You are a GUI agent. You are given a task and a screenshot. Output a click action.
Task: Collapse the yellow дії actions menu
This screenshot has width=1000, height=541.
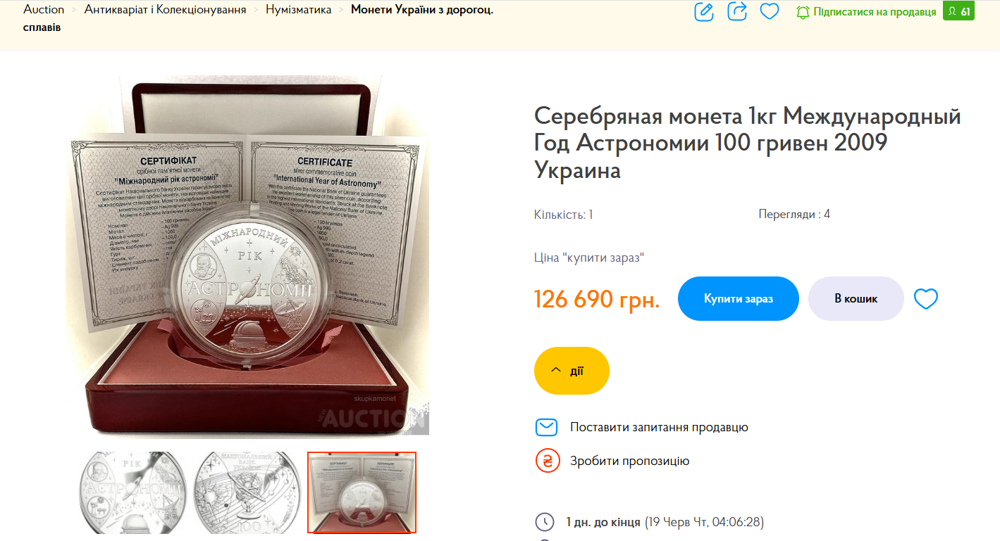point(572,371)
